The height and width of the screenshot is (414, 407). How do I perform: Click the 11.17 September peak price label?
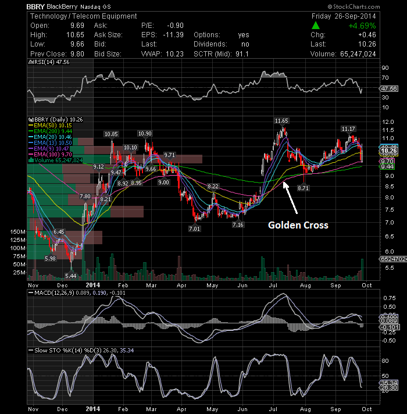point(348,129)
